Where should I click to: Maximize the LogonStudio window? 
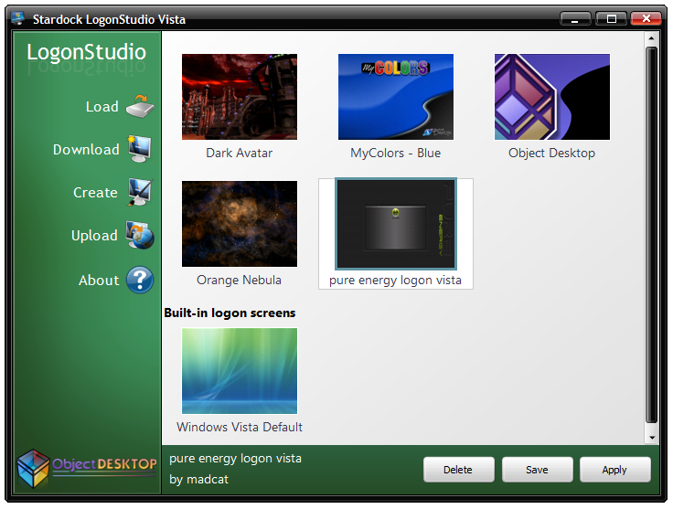(x=611, y=19)
